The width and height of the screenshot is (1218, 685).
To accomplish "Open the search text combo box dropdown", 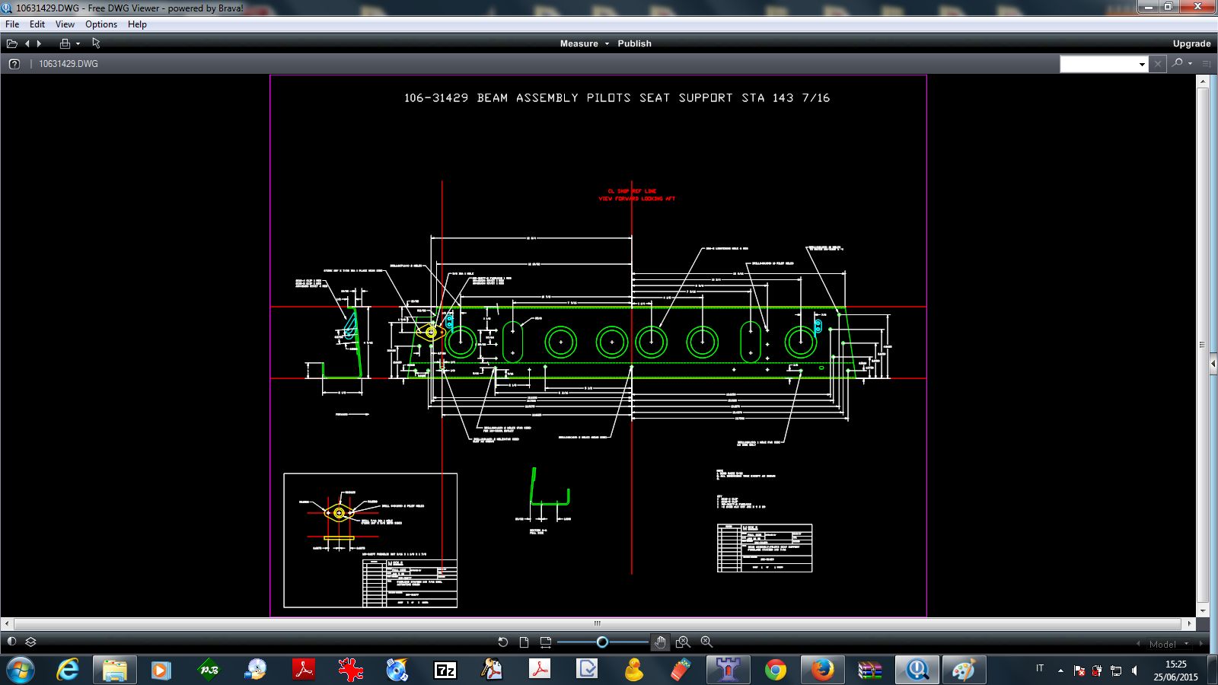I will point(1142,65).
